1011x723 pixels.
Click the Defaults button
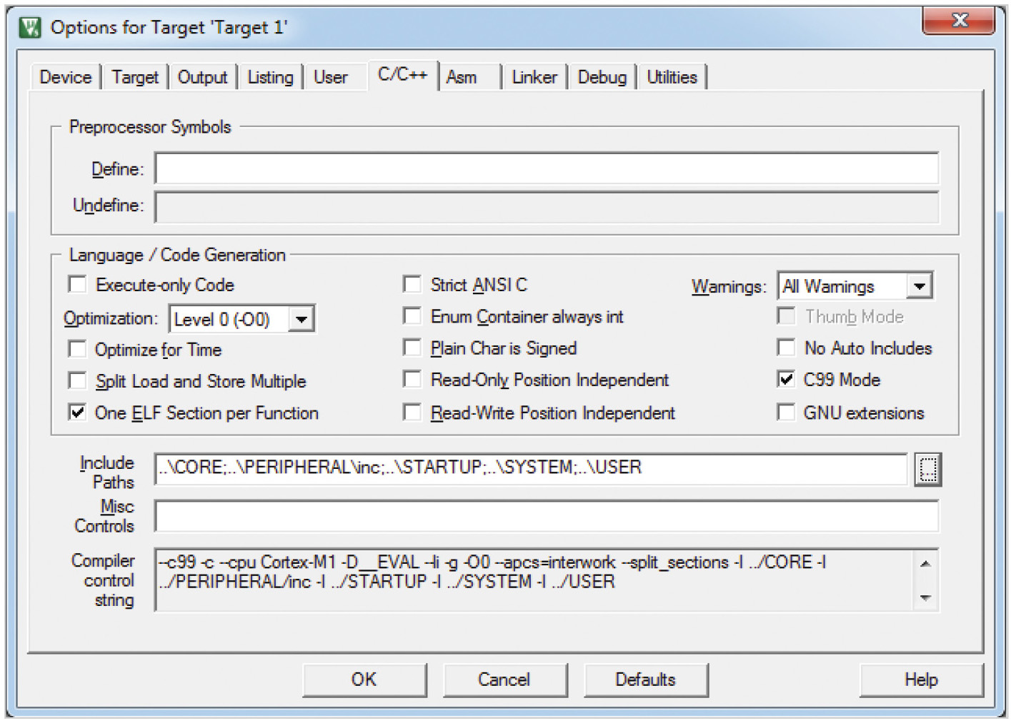click(645, 679)
